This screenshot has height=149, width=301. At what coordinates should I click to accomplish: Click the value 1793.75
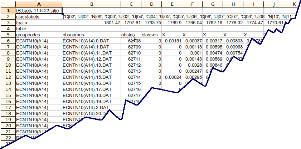151,23
